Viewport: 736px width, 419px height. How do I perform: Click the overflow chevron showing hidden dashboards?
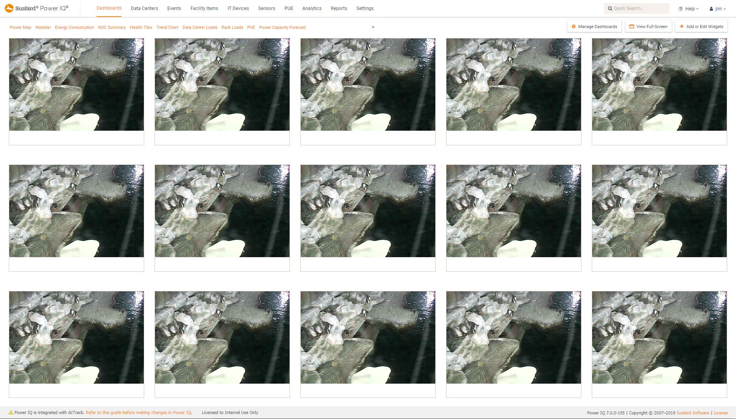coord(372,27)
